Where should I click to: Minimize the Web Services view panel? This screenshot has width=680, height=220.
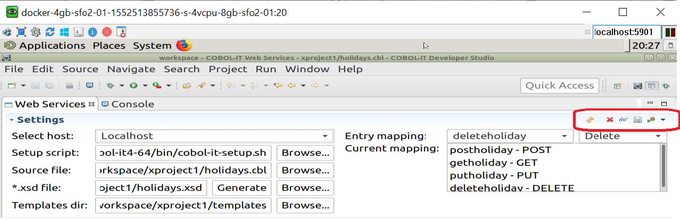[x=650, y=104]
